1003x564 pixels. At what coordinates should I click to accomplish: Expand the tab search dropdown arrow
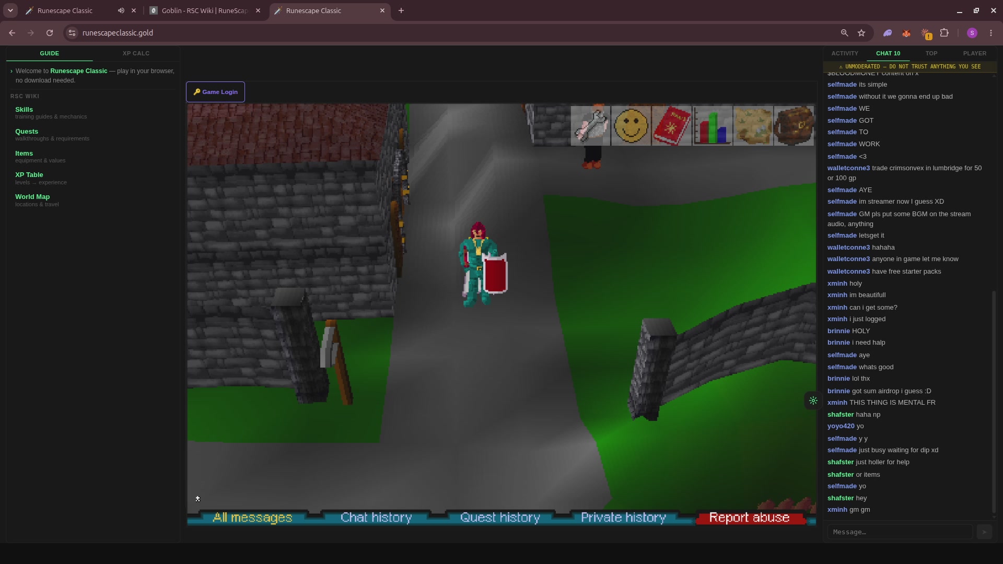tap(10, 10)
